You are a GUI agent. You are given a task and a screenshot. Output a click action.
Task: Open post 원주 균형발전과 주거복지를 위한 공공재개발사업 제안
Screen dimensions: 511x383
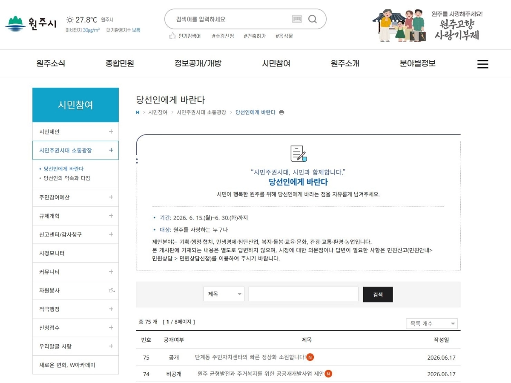click(x=261, y=374)
